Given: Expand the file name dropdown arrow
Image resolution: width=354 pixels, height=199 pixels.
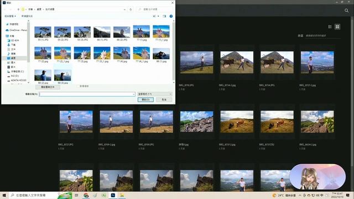Looking at the screenshot, I should click(134, 94).
